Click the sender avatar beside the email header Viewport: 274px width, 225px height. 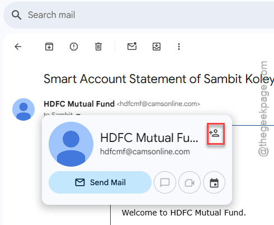tap(23, 109)
